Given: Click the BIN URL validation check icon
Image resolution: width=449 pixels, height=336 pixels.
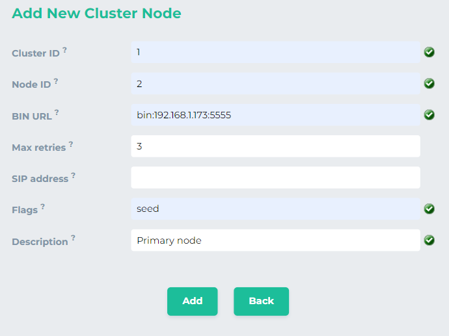Looking at the screenshot, I should pos(429,114).
